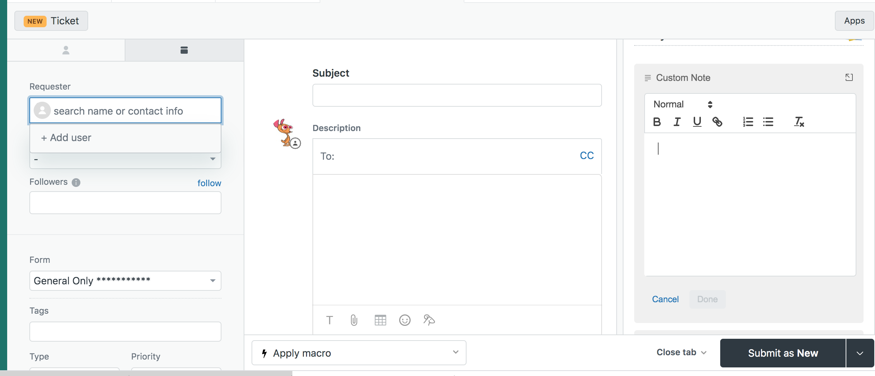Select the New Ticket tab

[51, 21]
